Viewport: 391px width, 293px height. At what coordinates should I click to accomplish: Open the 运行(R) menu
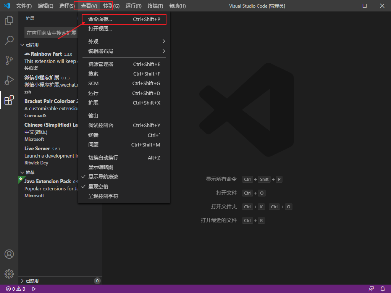tap(133, 6)
